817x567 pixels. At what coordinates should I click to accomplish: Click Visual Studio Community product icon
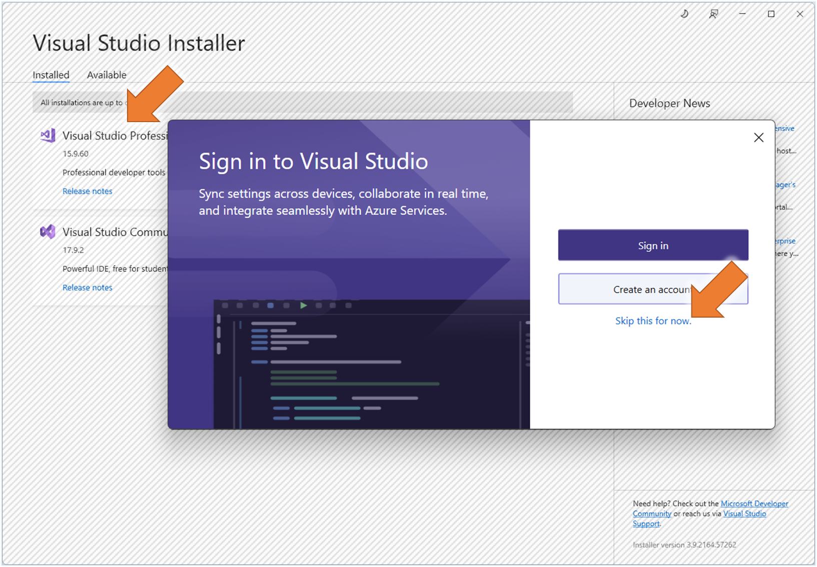point(48,232)
